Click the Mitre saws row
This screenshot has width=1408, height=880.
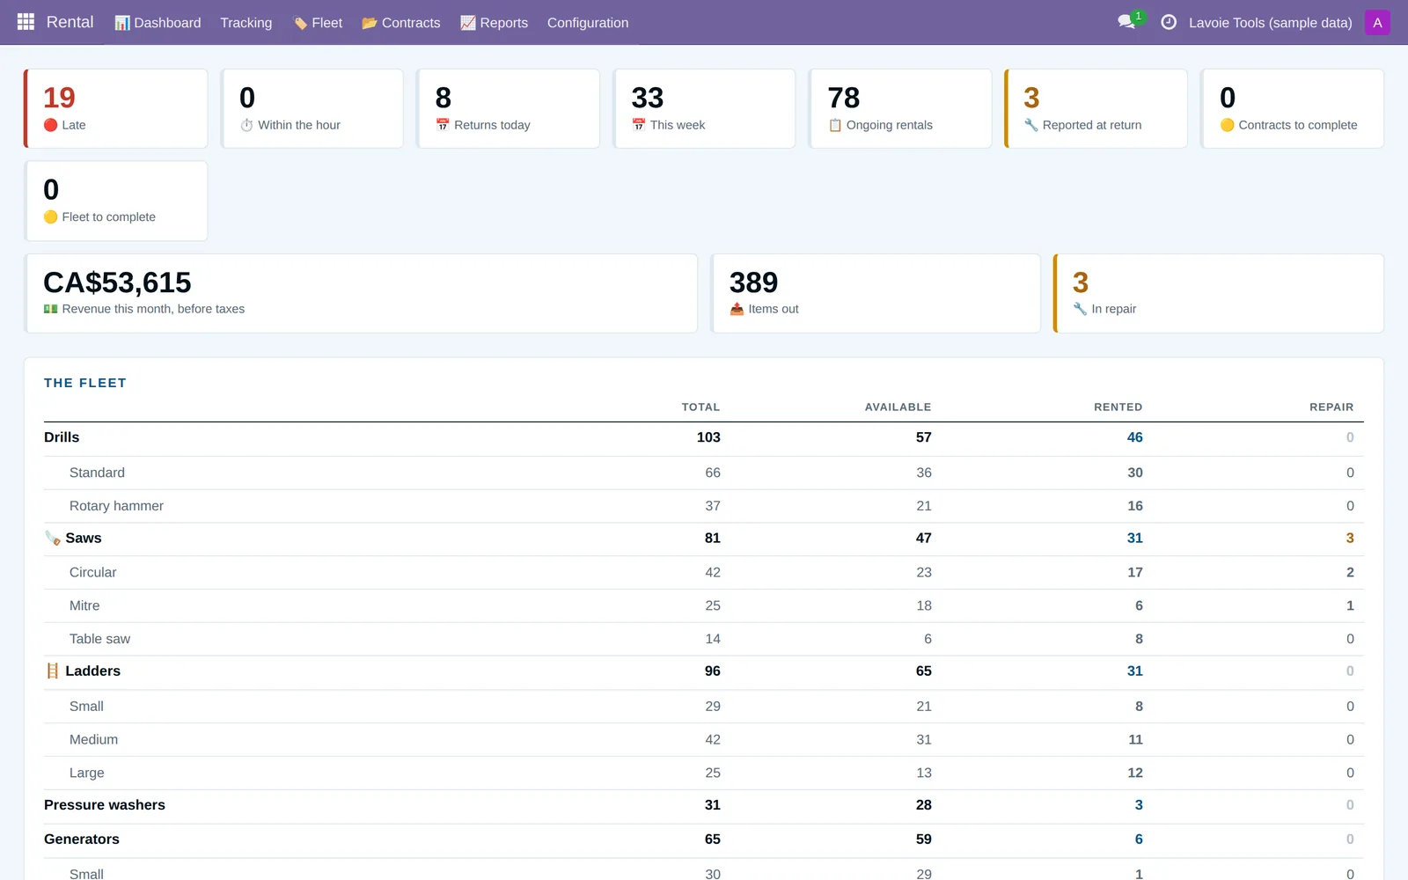[x=704, y=606]
